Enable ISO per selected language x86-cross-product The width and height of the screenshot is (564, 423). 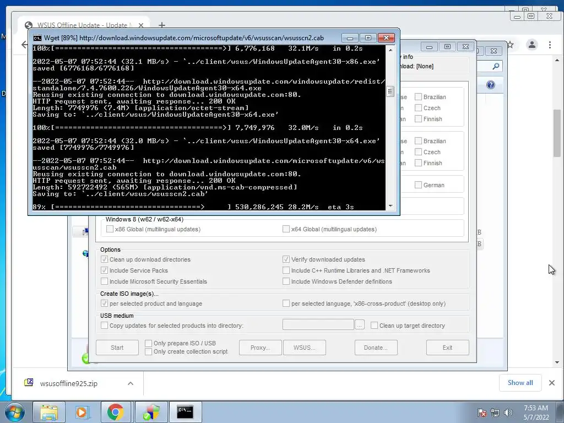coord(286,303)
